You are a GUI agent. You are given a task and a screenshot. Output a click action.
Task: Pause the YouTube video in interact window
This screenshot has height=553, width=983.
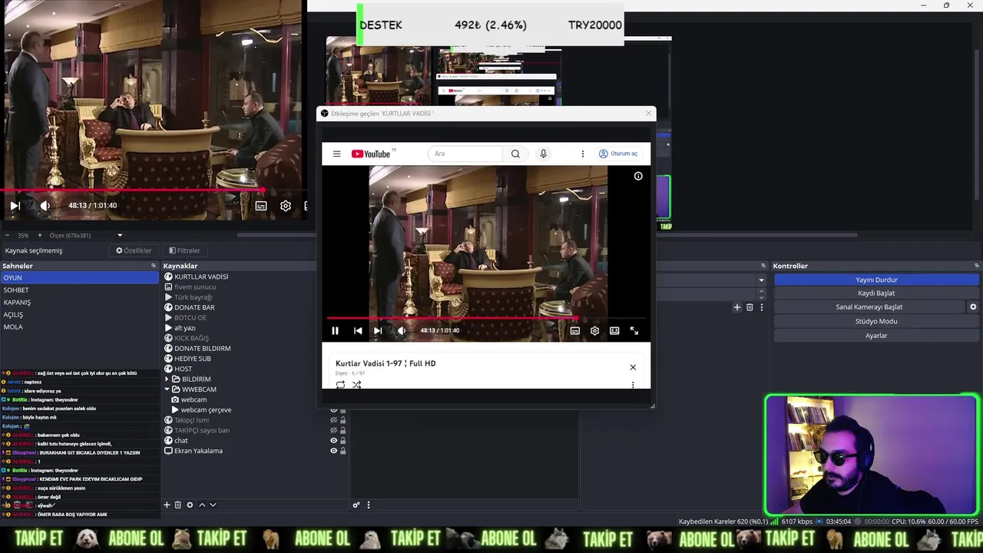pyautogui.click(x=335, y=330)
